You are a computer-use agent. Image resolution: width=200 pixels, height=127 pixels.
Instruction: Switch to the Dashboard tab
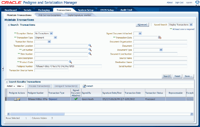(11, 10)
